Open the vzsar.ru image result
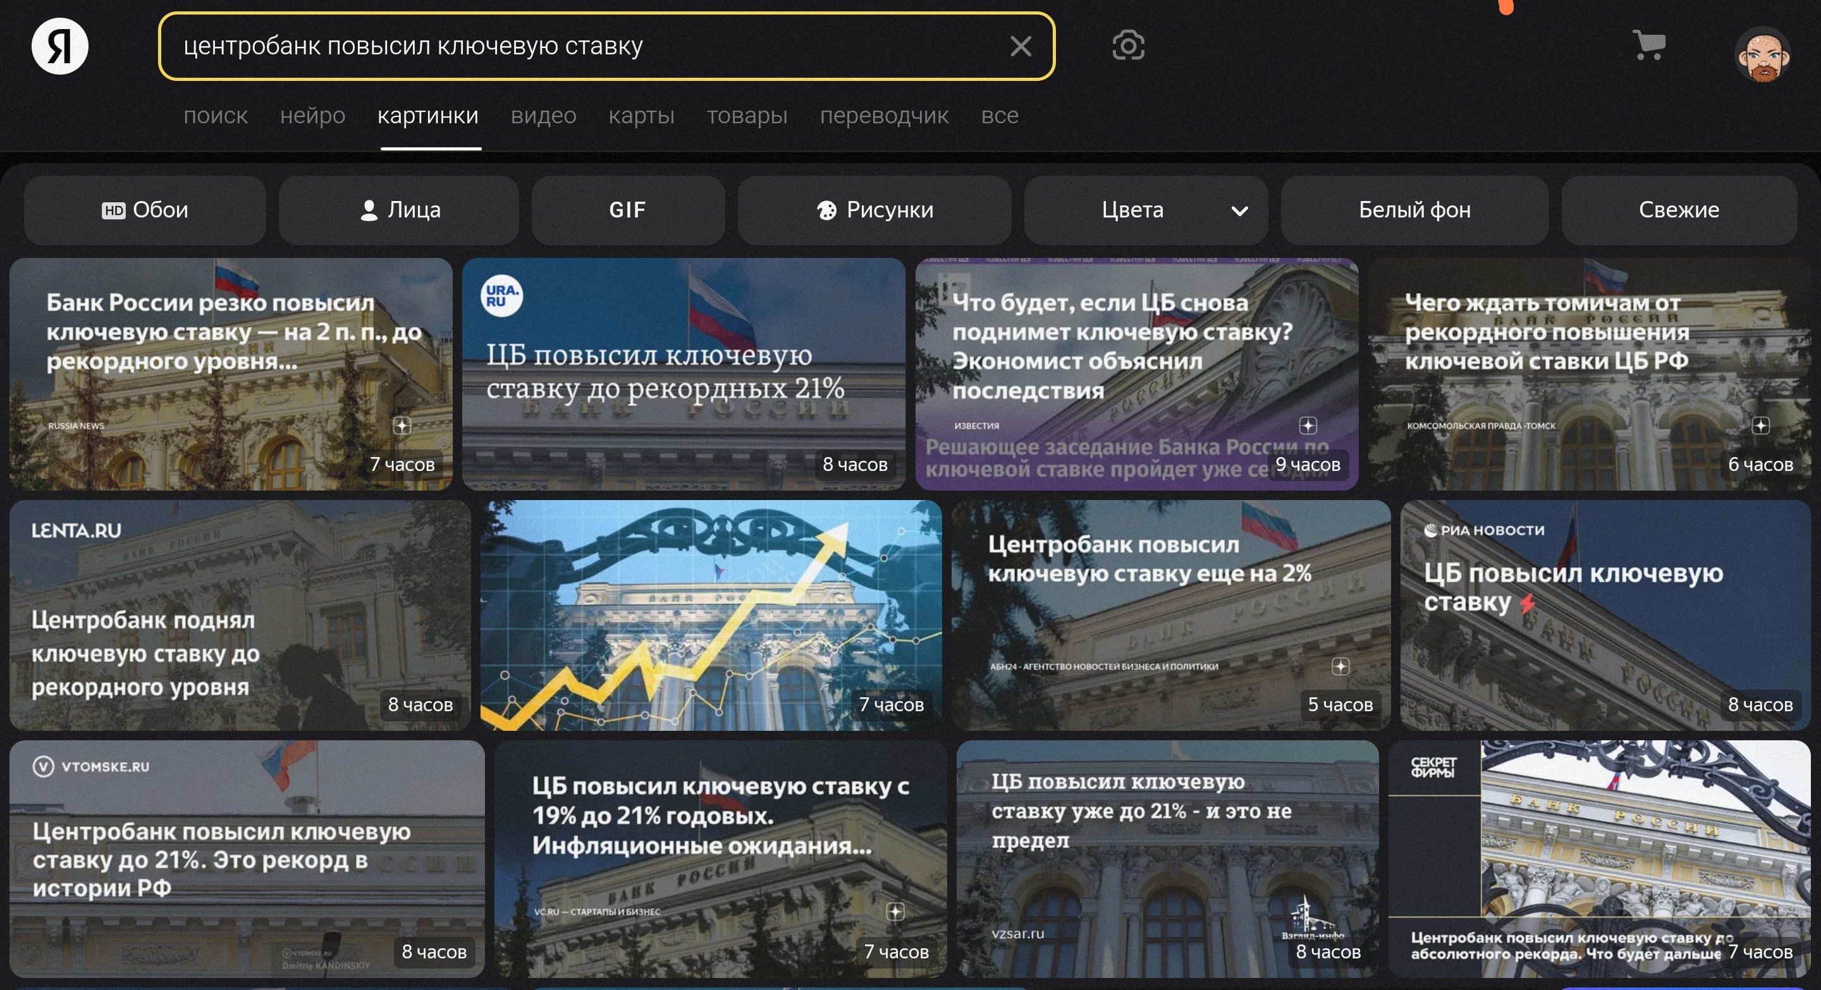The width and height of the screenshot is (1821, 990). pos(1167,859)
